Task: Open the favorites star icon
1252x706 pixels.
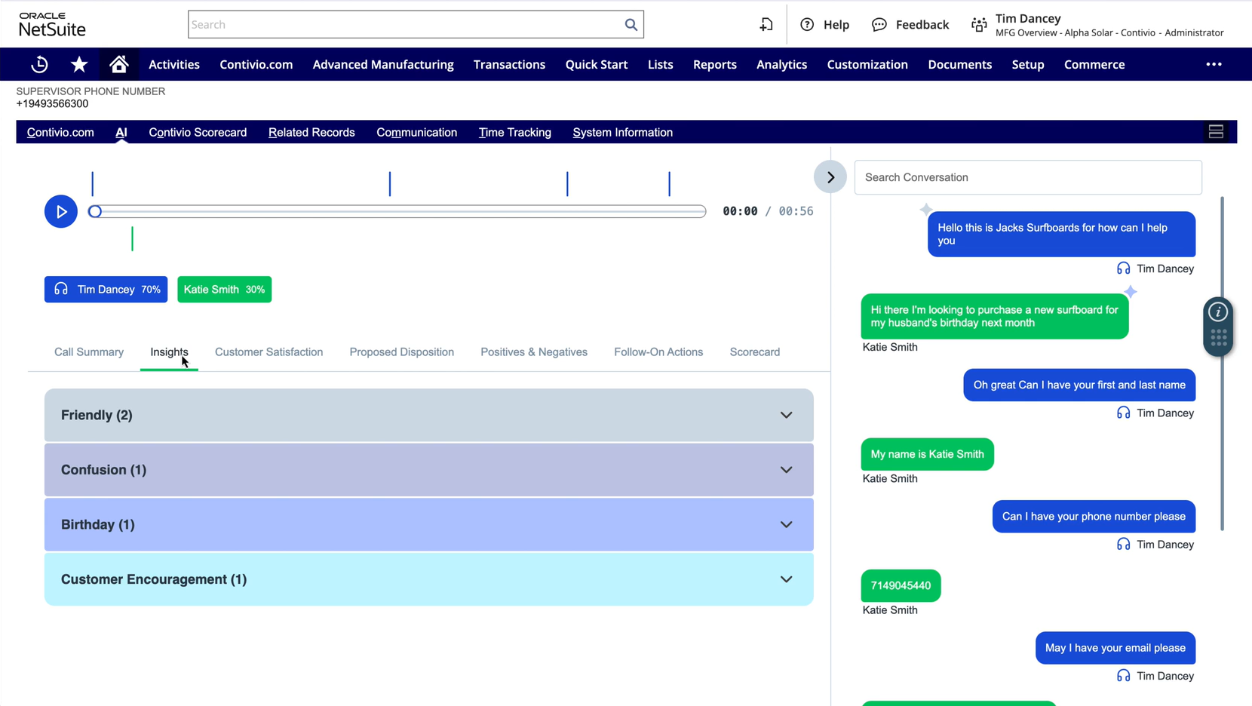Action: point(78,64)
